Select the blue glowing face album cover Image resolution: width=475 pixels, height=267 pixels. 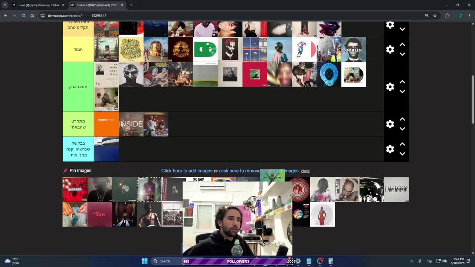pyautogui.click(x=329, y=75)
